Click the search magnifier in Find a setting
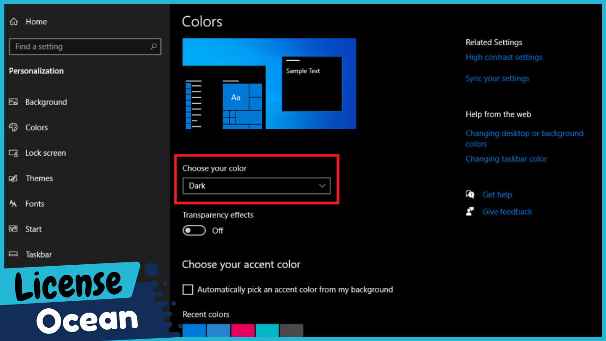606x341 pixels. [x=153, y=46]
